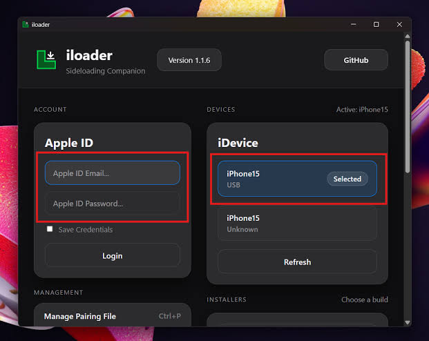429x341 pixels.
Task: Select the iPhone15 USB device
Action: coord(297,179)
